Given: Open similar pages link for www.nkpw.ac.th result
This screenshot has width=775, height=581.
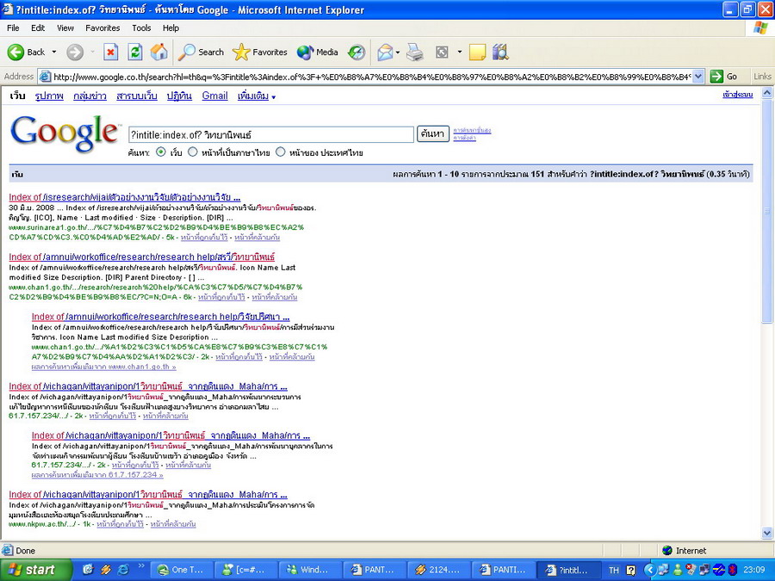Looking at the screenshot, I should tap(173, 524).
